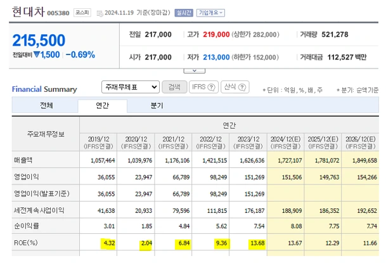
Task: Switch to the 분기 tab
Action: point(157,106)
